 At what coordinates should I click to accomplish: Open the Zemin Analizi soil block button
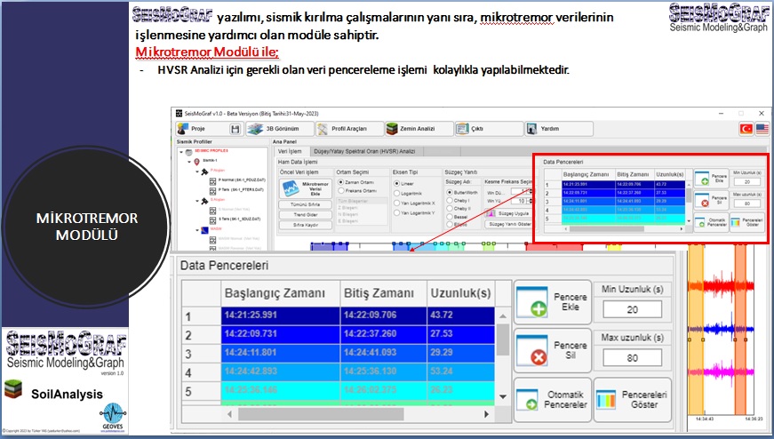point(419,129)
